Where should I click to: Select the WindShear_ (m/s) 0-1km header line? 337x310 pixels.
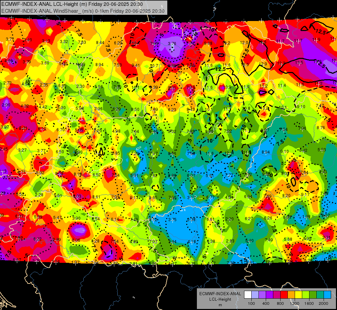tap(83, 11)
